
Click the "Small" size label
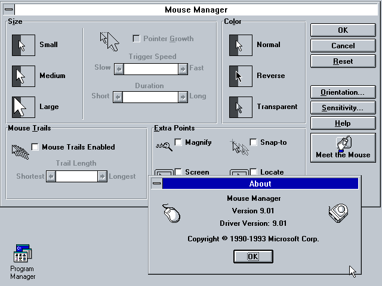tap(49, 45)
